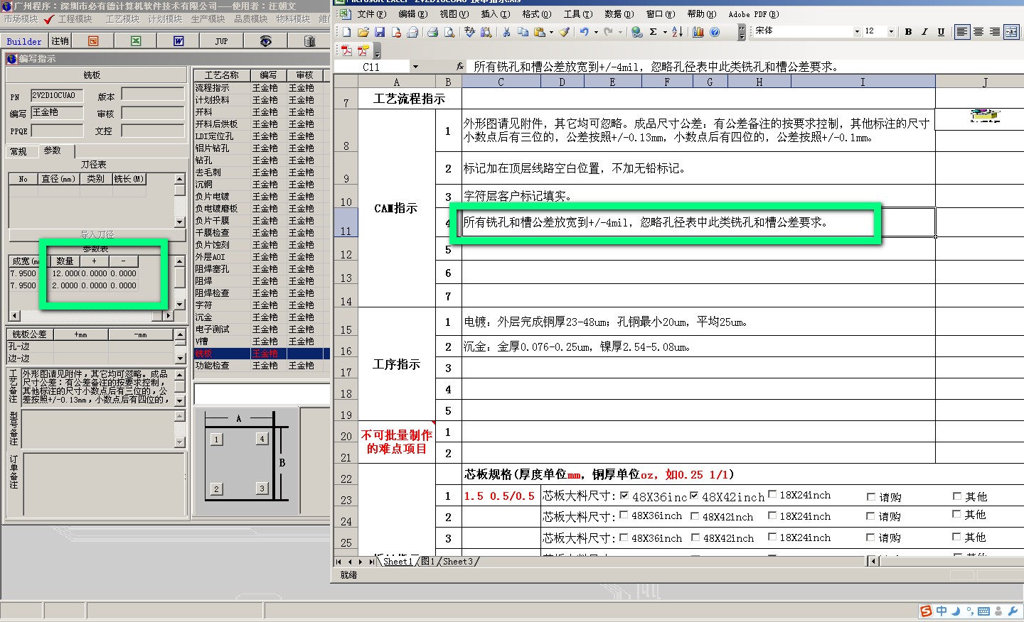Check the 48X42inch box in row 25
The image size is (1024, 622).
tap(695, 538)
